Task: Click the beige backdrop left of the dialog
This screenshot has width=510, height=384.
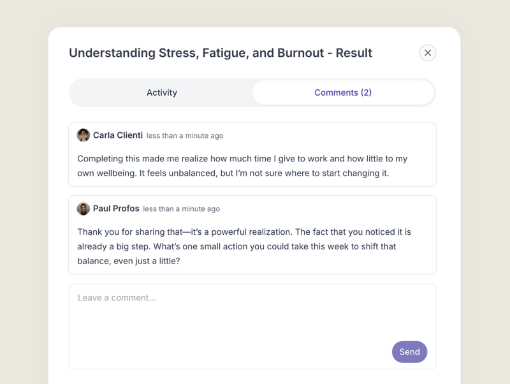Action: tap(24, 191)
